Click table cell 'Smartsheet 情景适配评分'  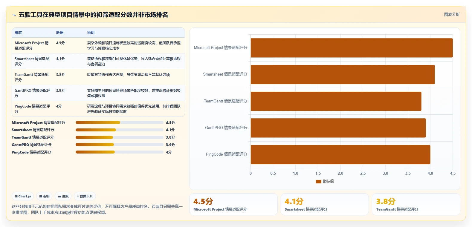tap(32, 61)
